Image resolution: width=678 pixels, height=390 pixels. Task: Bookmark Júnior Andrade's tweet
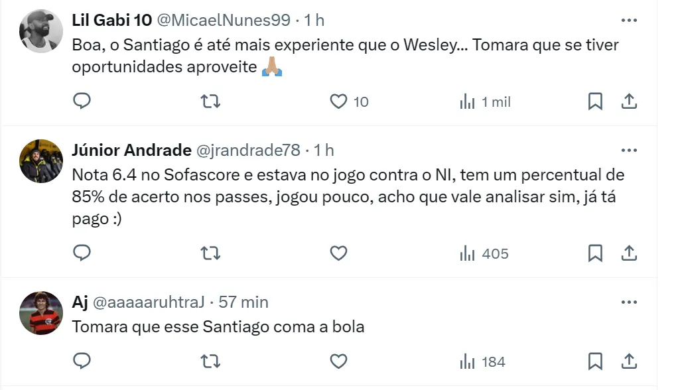pyautogui.click(x=595, y=253)
